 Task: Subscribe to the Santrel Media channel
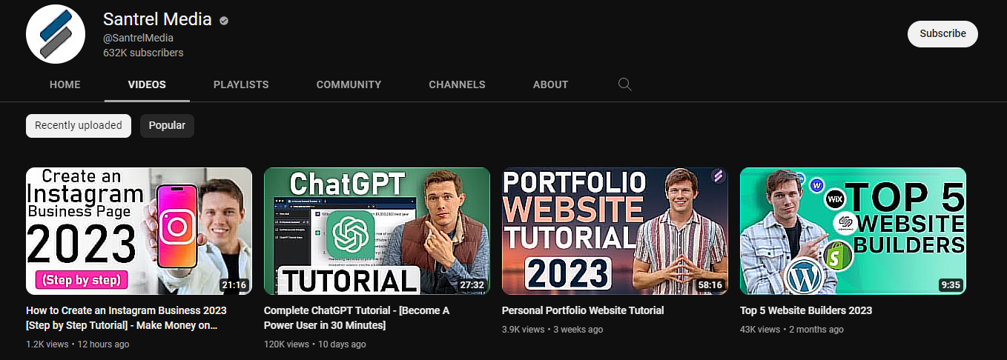pyautogui.click(x=942, y=34)
